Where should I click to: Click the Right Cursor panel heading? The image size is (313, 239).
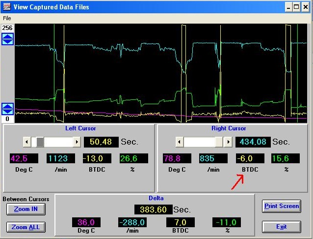pos(229,128)
